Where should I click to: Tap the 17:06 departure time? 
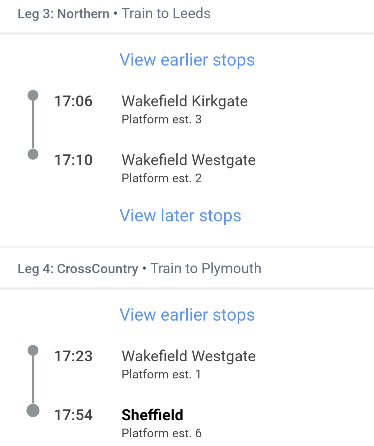pyautogui.click(x=73, y=101)
